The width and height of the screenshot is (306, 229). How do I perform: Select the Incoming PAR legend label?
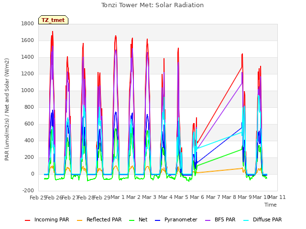[52, 219]
